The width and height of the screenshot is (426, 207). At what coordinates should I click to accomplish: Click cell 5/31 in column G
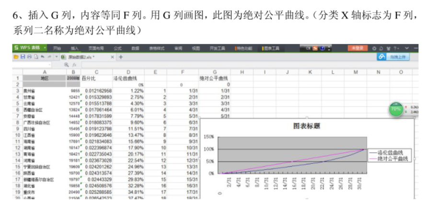pyautogui.click(x=215, y=116)
